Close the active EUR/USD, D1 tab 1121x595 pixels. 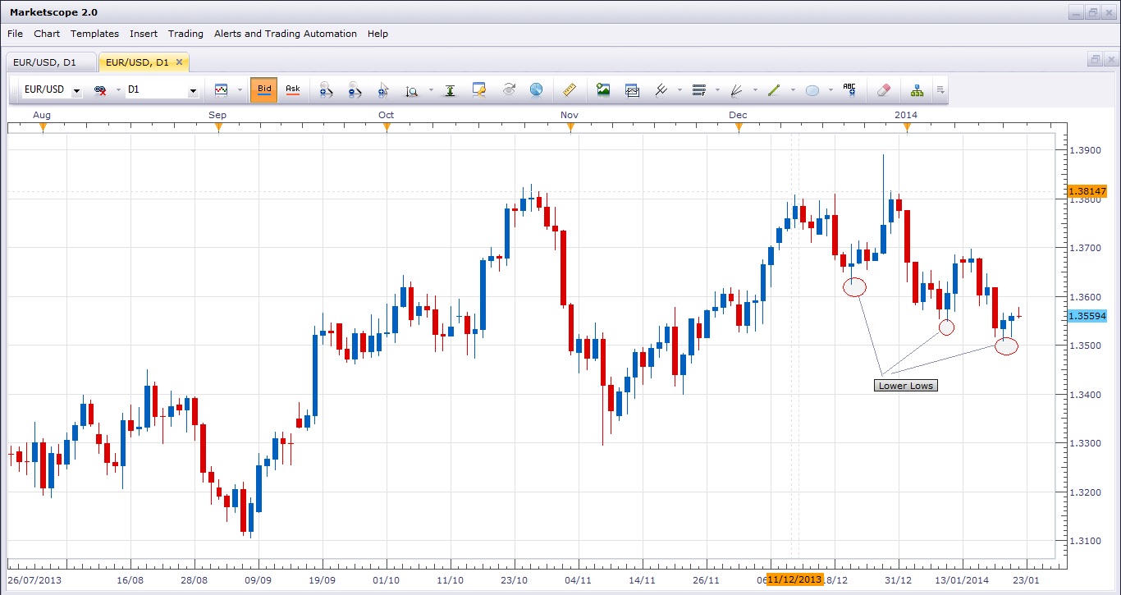[180, 62]
